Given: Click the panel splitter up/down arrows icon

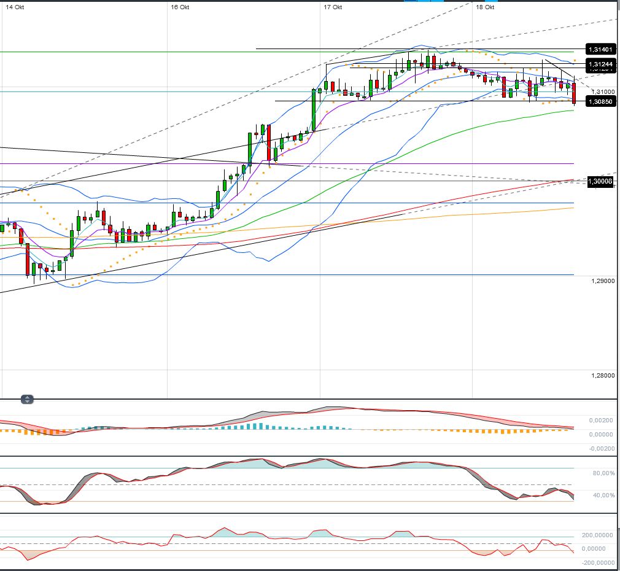Looking at the screenshot, I should (26, 400).
